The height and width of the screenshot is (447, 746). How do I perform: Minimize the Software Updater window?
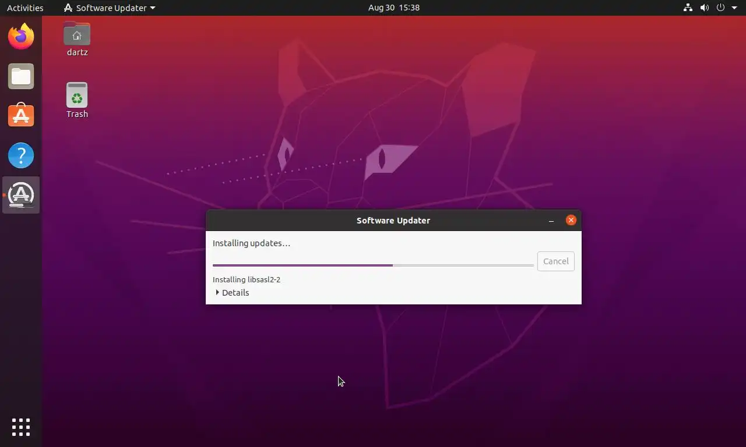click(x=551, y=221)
